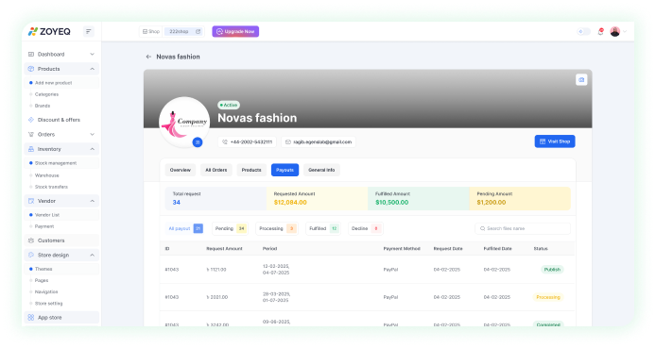The image size is (656, 348).
Task: Switch to the All Orders tab
Action: [216, 170]
